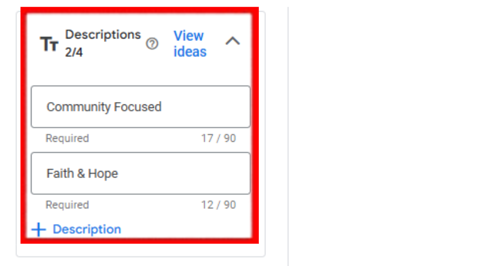Select the Descriptions heading text
Image resolution: width=488 pixels, height=266 pixels.
pyautogui.click(x=103, y=34)
